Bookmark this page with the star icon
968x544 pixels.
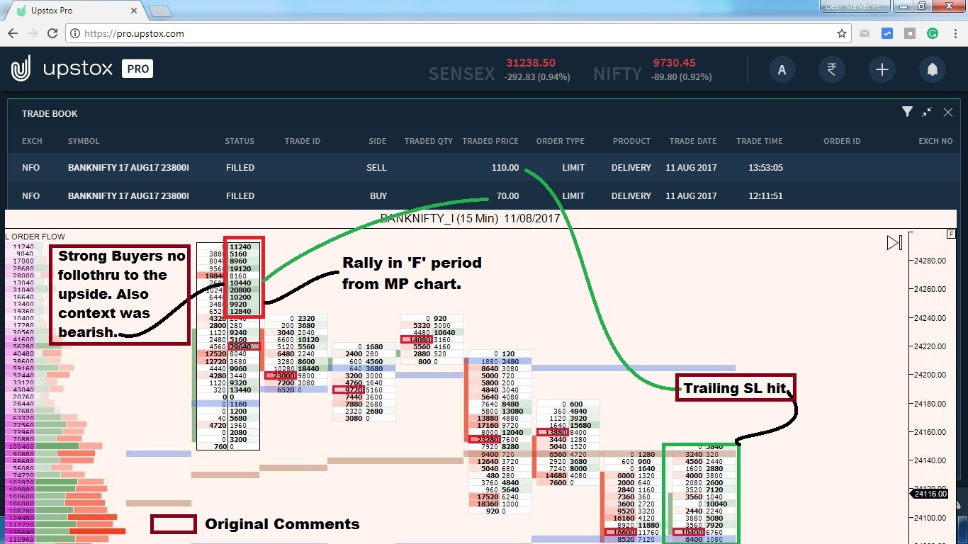click(842, 33)
